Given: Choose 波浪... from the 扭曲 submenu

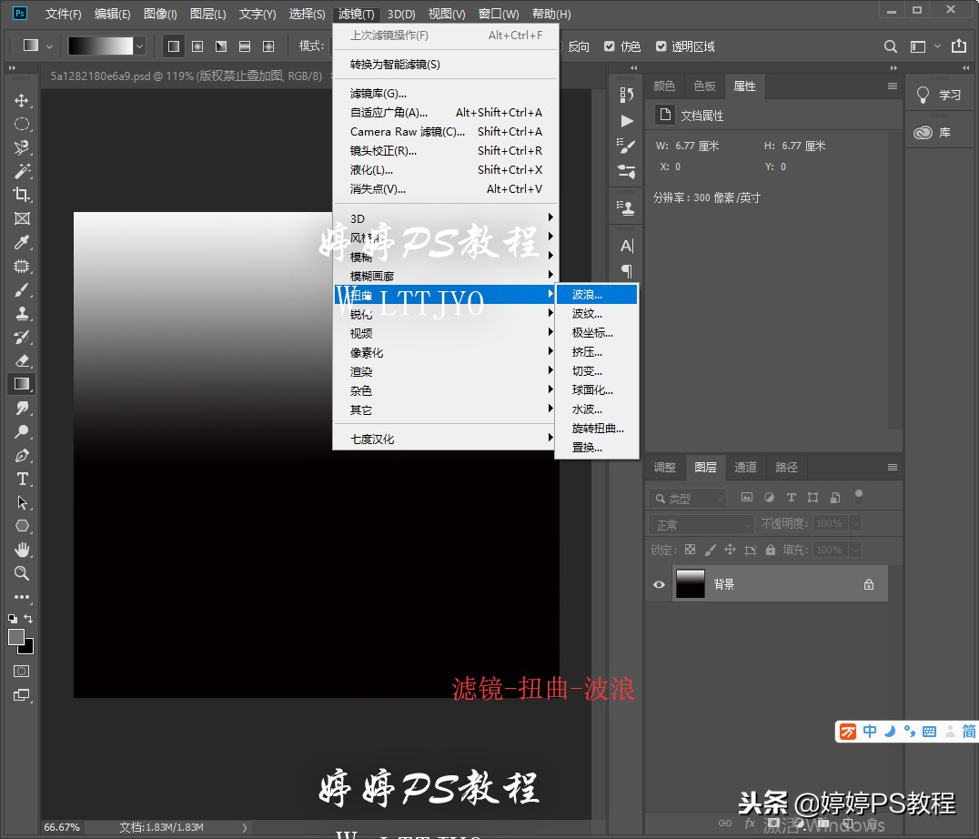Looking at the screenshot, I should coord(587,295).
